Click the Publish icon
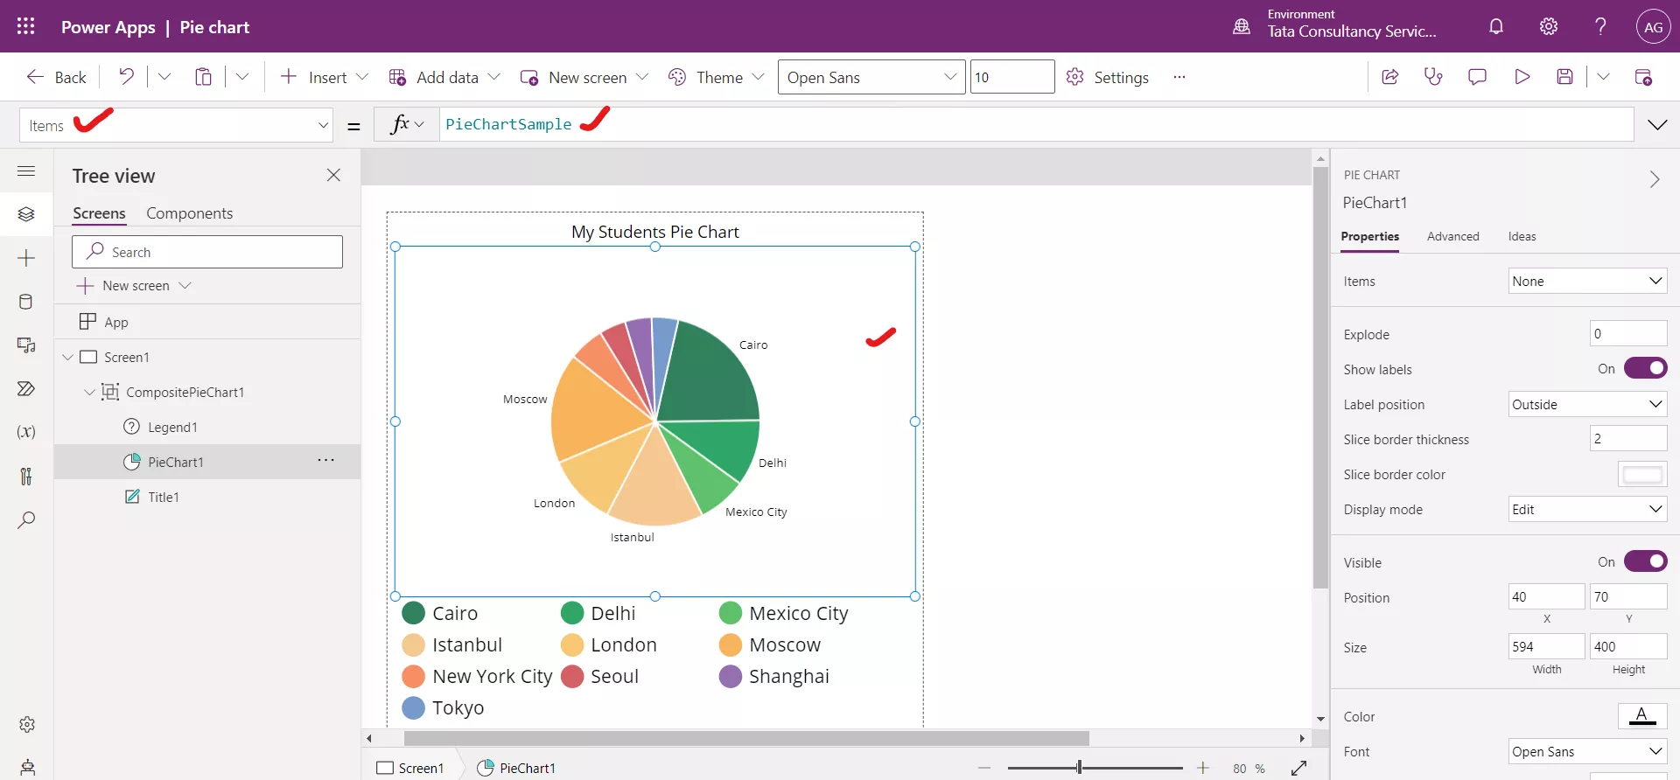Viewport: 1680px width, 780px height. click(1643, 77)
